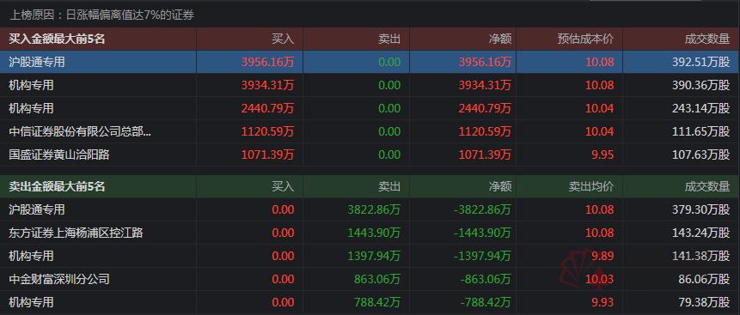Sort by 买入 column in buy table
Screen dimensions: 740x315
point(283,39)
